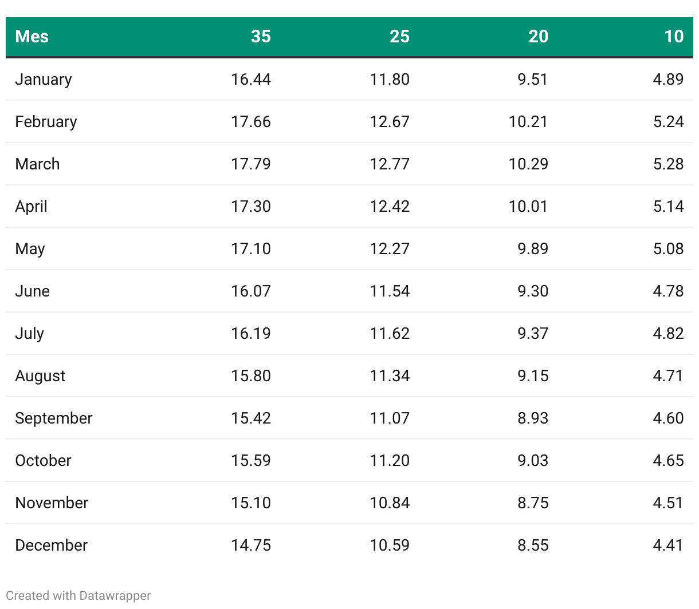Image resolution: width=699 pixels, height=609 pixels.
Task: Click the '35' column header
Action: (261, 37)
